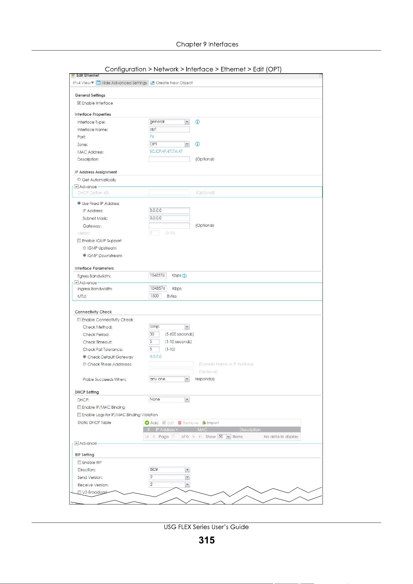Click the IP Address input field
The height and width of the screenshot is (584, 413).
click(x=169, y=211)
